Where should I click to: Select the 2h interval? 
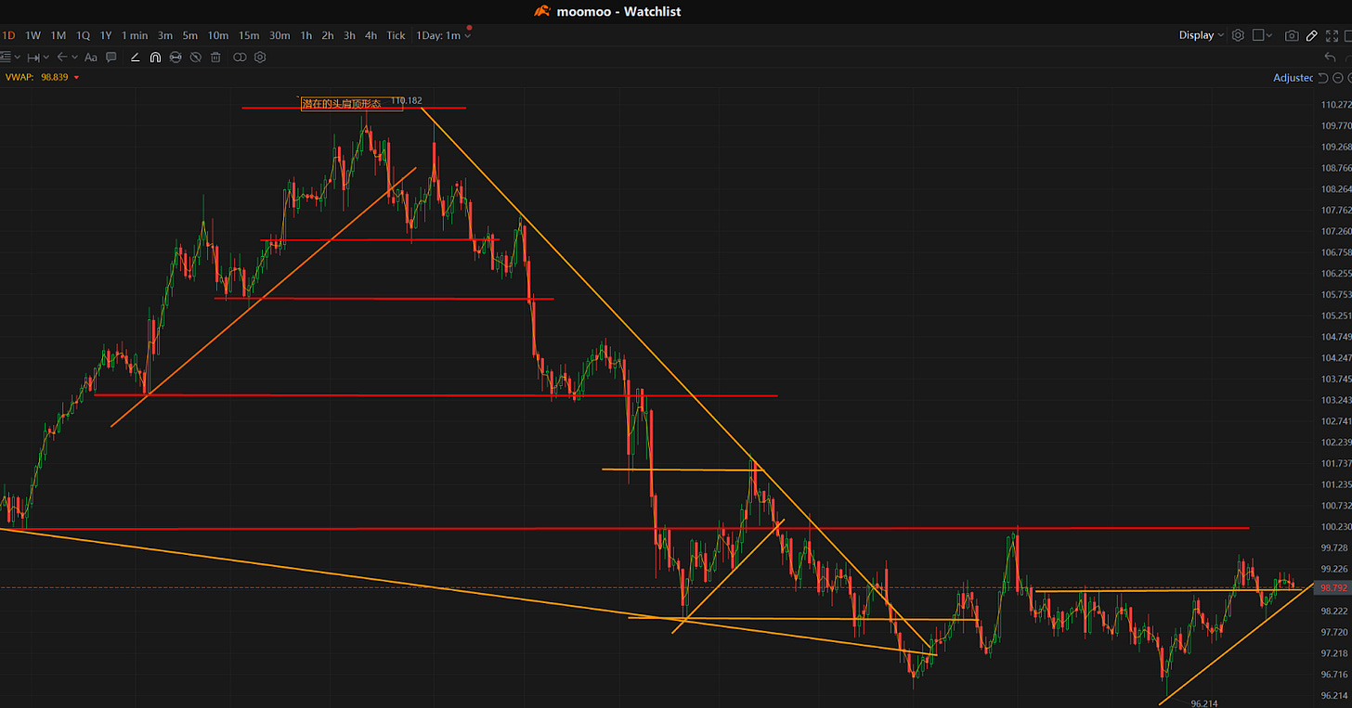coord(328,35)
